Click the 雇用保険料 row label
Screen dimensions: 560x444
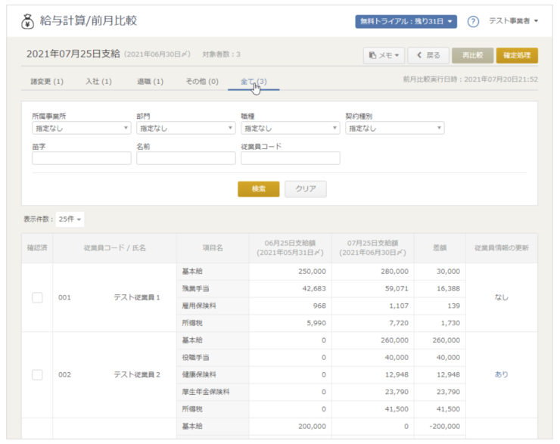point(199,306)
